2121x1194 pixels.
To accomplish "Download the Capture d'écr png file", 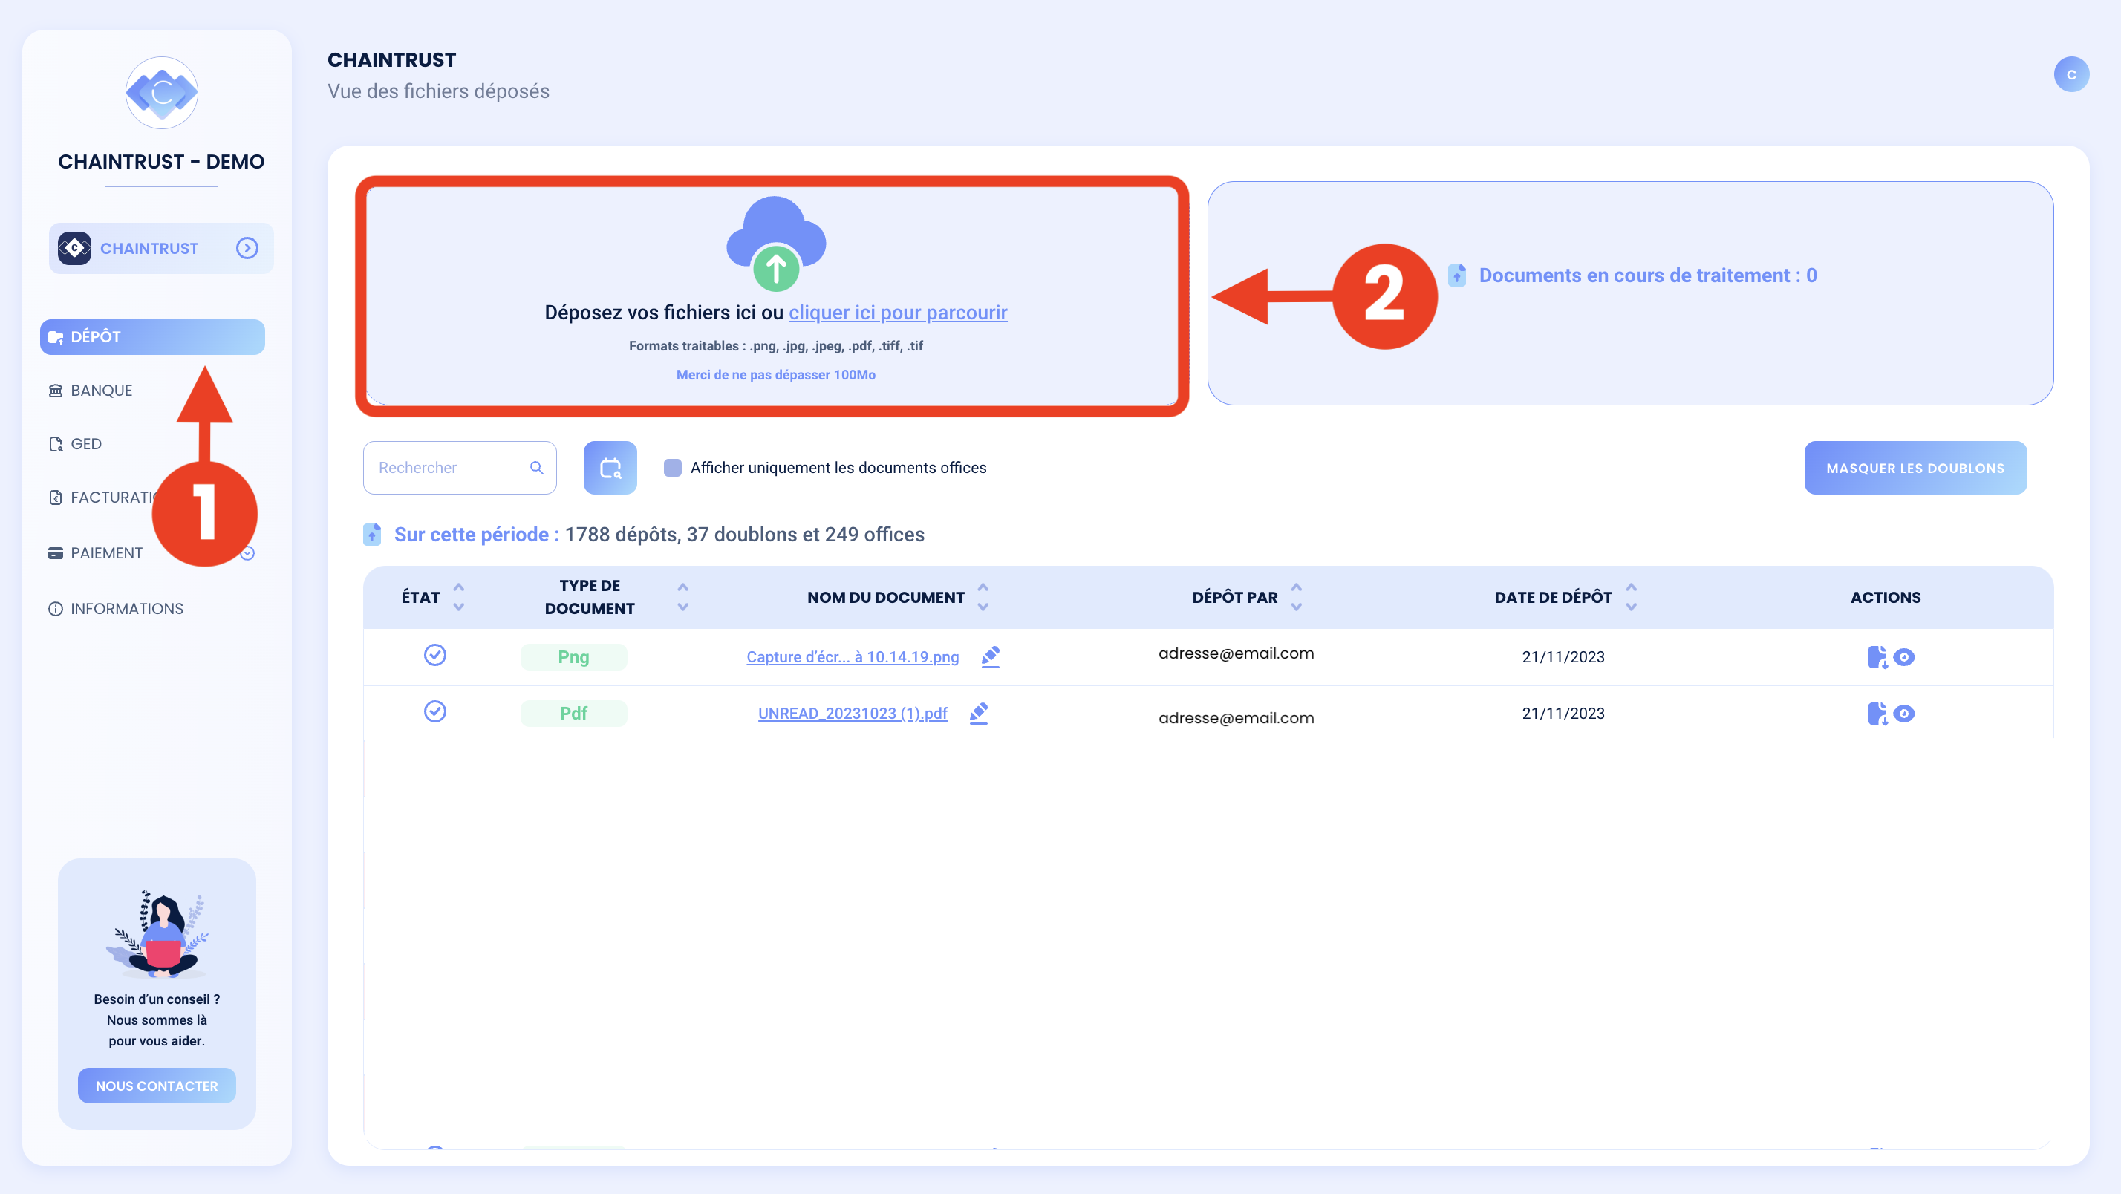I will point(1877,657).
